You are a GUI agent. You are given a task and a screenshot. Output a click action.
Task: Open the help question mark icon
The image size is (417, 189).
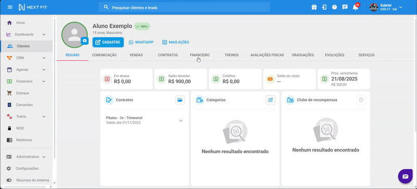click(x=334, y=7)
